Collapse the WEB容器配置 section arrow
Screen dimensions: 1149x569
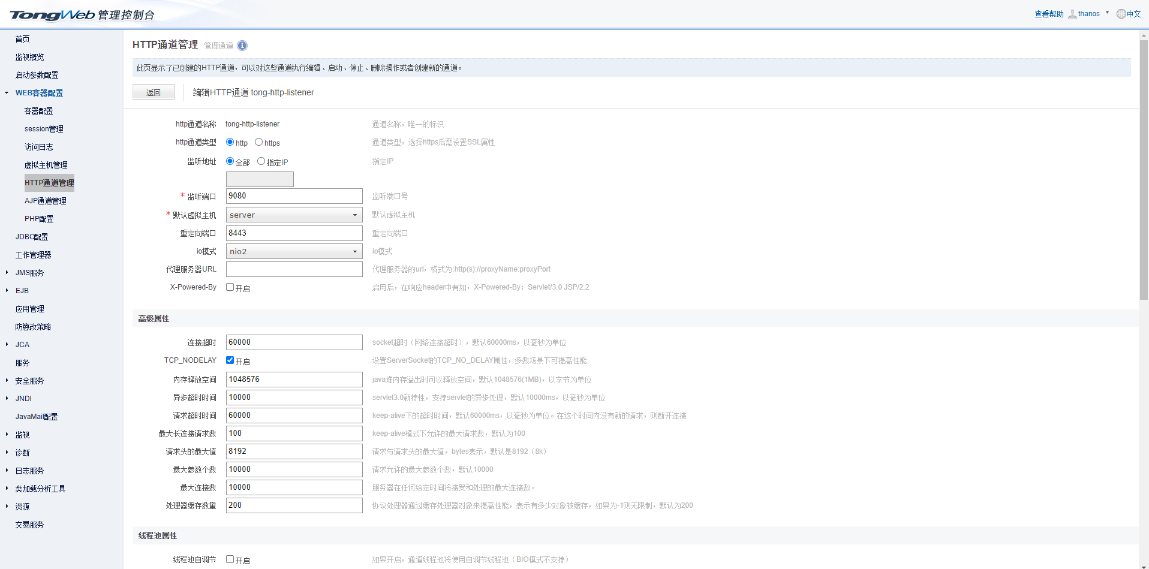coord(7,93)
